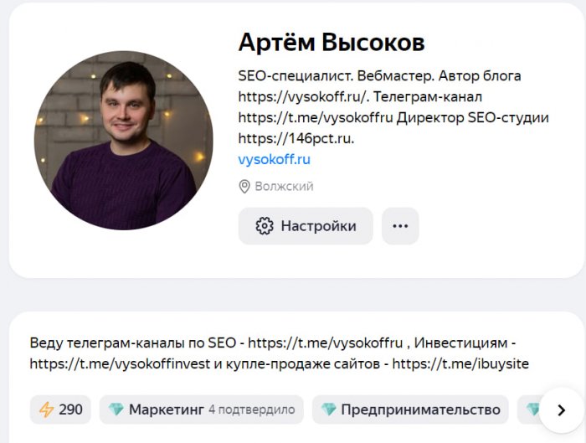
Task: Select the Предпринимательство skill label
Action: coord(420,410)
